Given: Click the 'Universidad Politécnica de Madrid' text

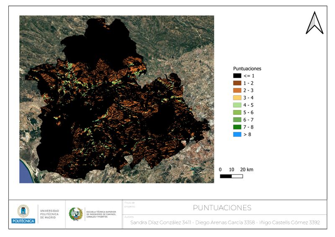Looking at the screenshot, I should pyautogui.click(x=50, y=214).
